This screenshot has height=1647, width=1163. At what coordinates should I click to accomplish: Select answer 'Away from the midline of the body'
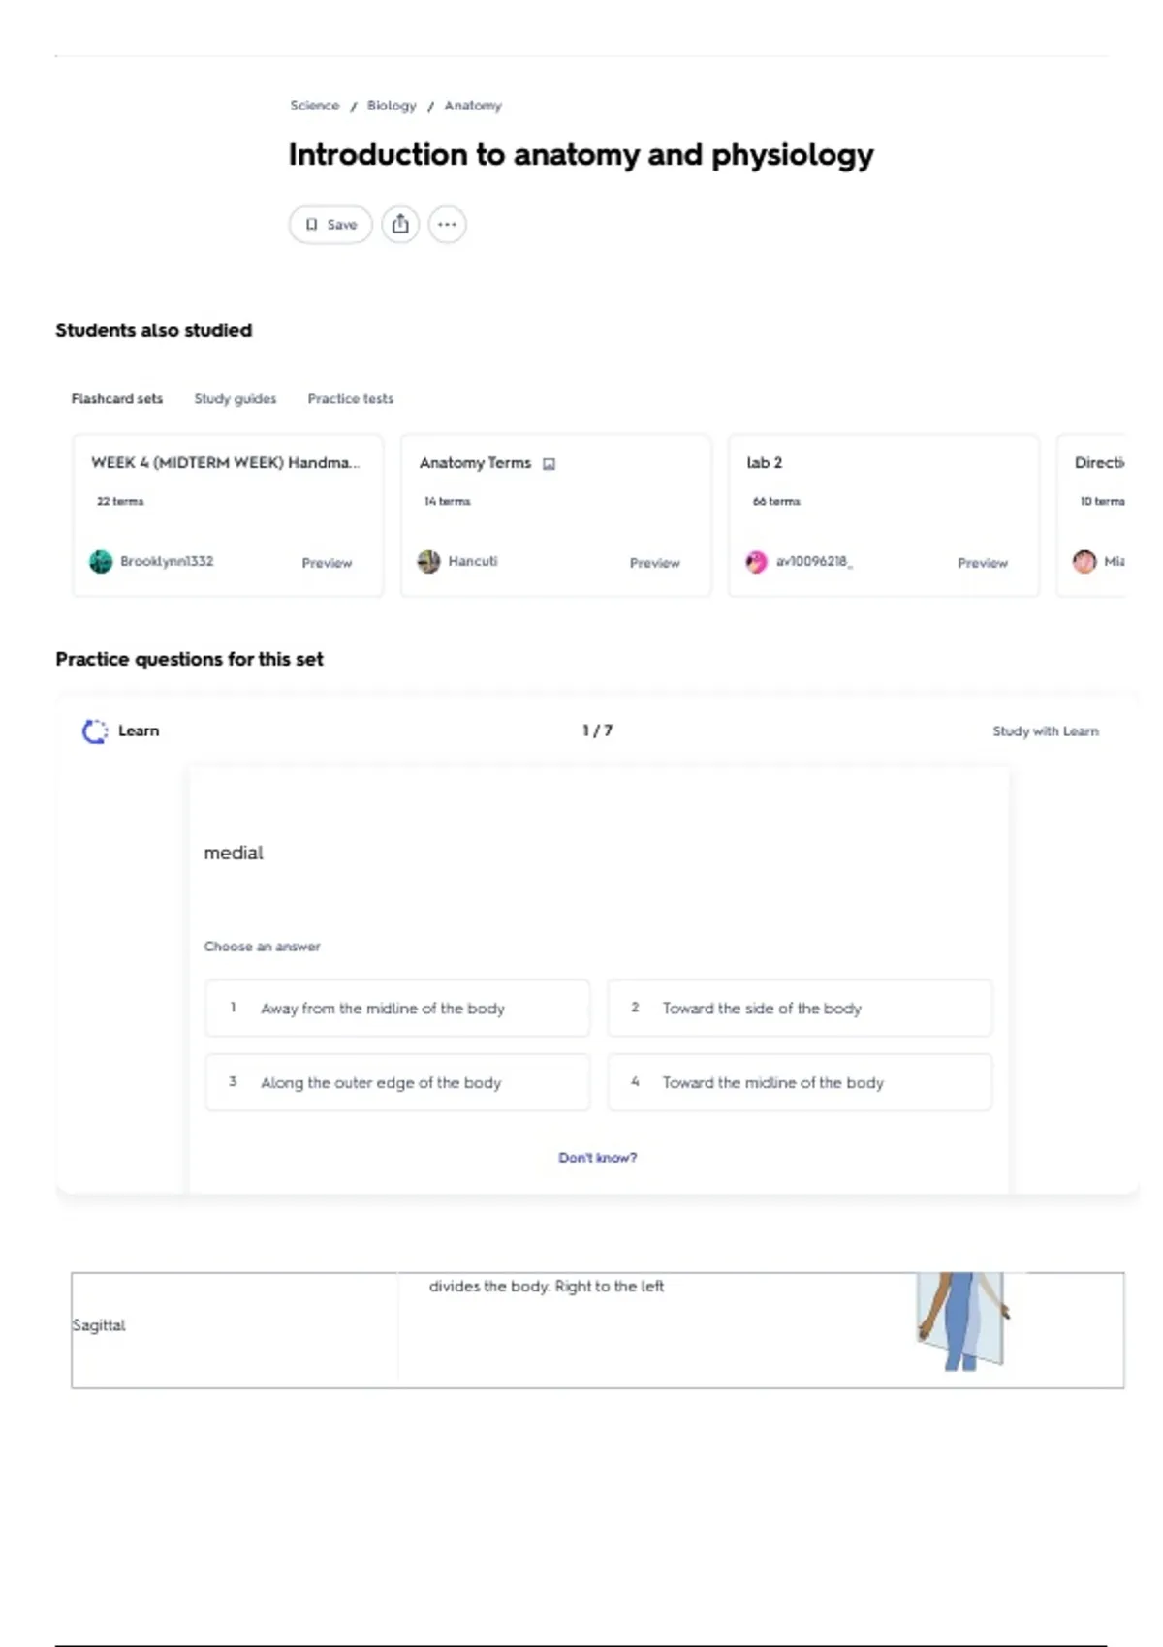pyautogui.click(x=397, y=1009)
